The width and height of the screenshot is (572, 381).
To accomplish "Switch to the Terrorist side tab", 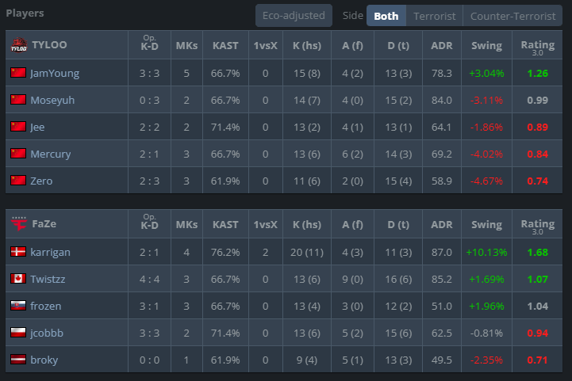I will tap(434, 16).
